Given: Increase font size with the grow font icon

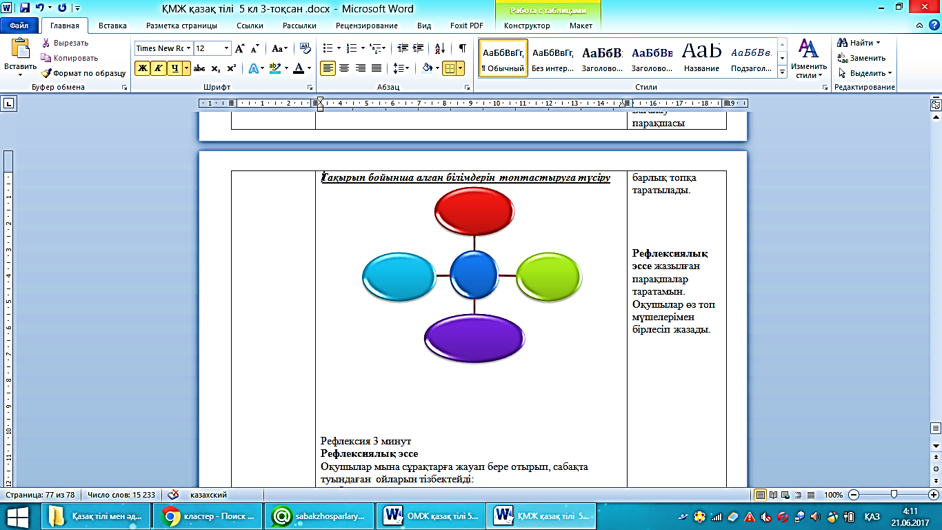Looking at the screenshot, I should coord(240,48).
